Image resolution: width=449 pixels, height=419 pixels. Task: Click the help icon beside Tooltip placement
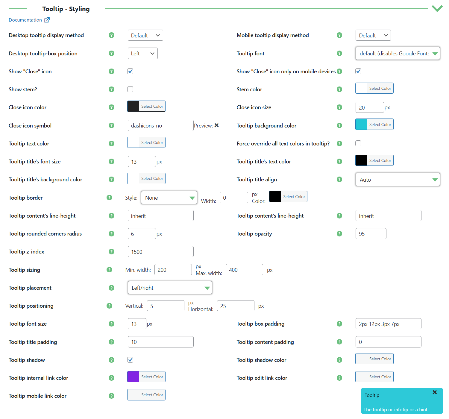click(x=111, y=288)
